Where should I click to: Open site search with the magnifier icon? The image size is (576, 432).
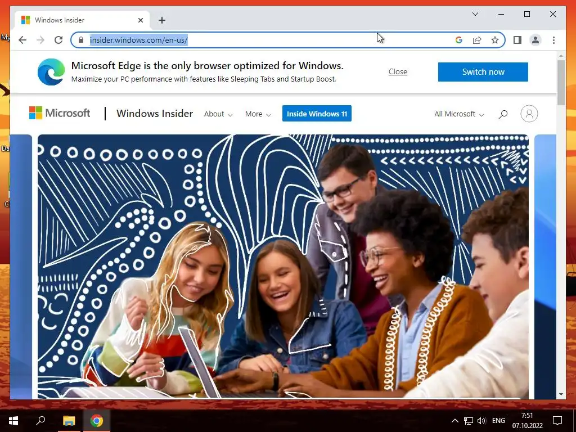503,114
